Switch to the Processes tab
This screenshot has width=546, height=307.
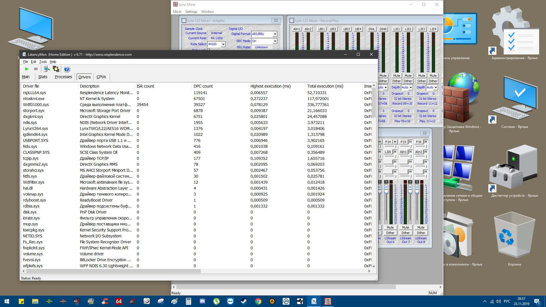tap(63, 77)
